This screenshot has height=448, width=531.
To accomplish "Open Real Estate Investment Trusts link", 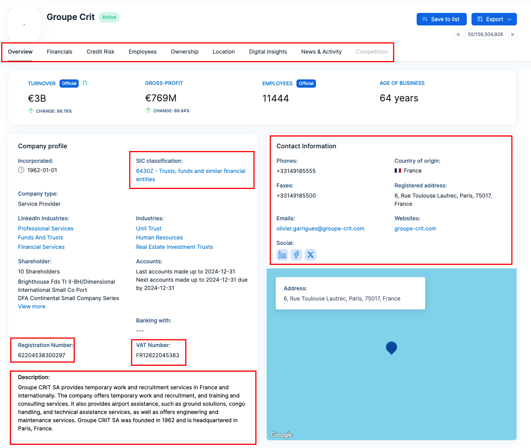I will [175, 247].
